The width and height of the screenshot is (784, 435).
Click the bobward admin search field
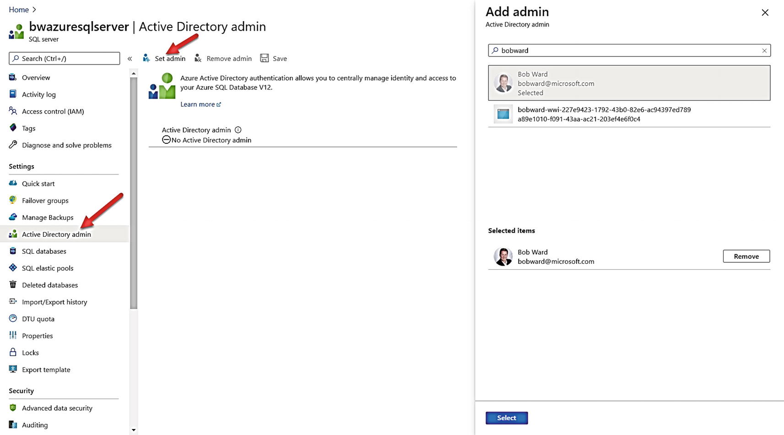[629, 50]
